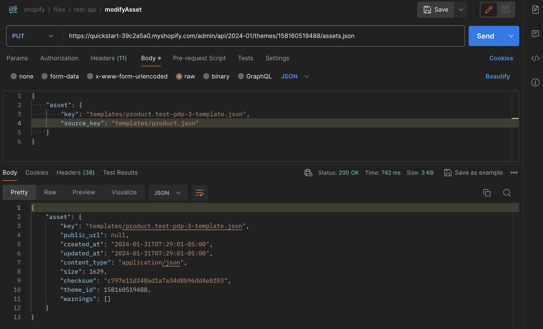
Task: Switch to the Authorization tab
Action: [59, 58]
